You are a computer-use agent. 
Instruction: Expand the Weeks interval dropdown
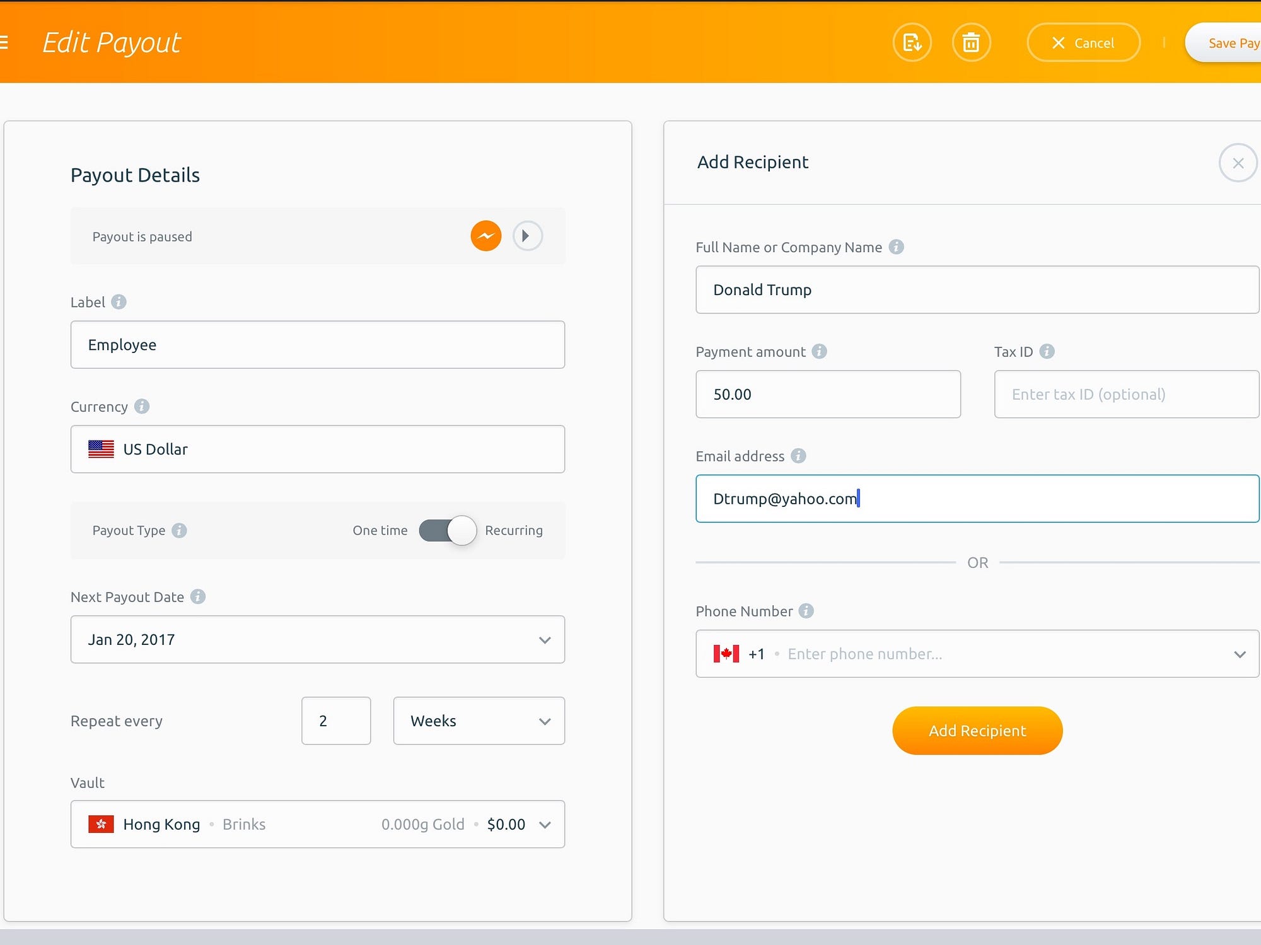[x=545, y=721]
